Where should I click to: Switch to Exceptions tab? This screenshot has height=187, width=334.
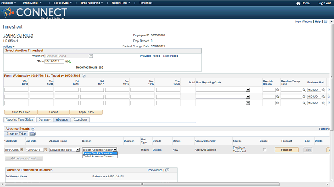tap(80, 120)
